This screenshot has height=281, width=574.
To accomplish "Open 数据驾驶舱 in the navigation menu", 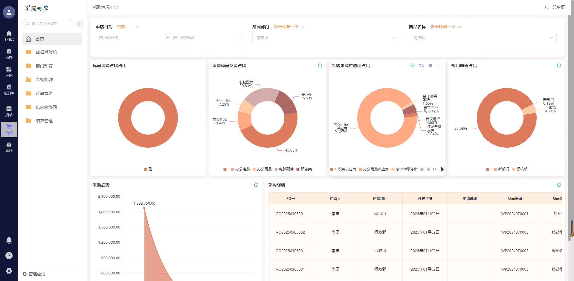I will [x=46, y=52].
